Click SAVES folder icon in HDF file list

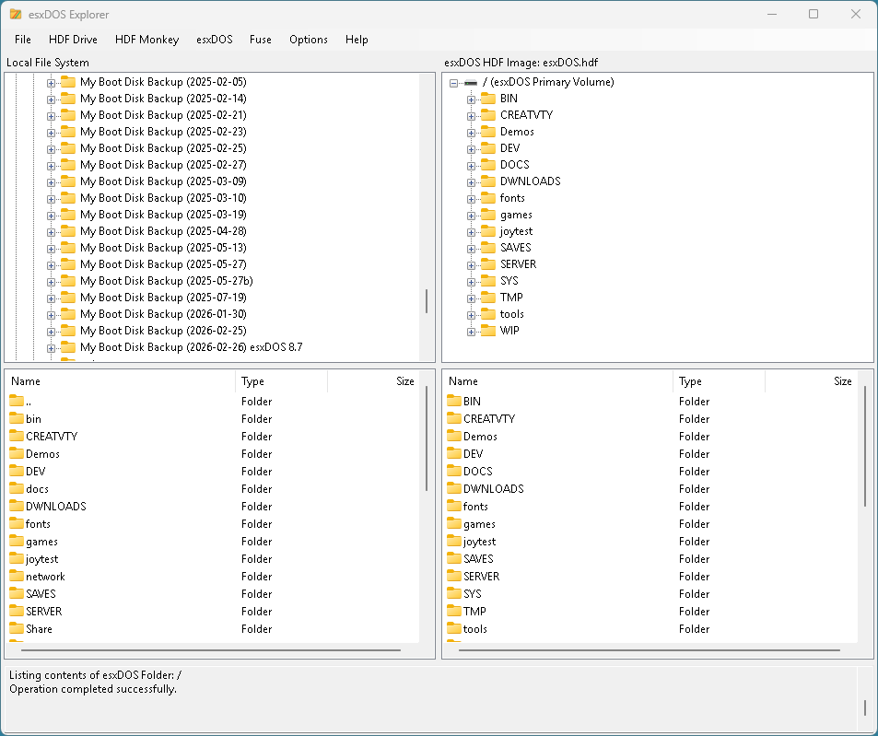(453, 558)
